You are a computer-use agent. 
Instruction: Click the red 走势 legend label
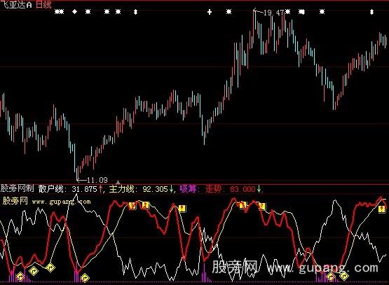pos(213,189)
